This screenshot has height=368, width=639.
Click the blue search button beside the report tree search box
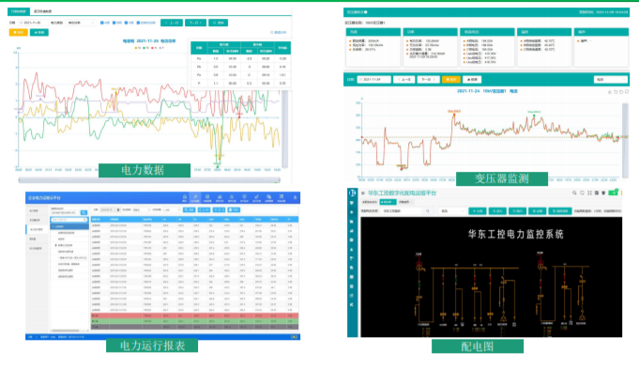tap(84, 212)
